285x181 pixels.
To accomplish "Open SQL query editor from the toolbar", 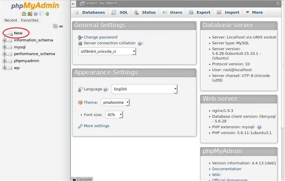I will (x=123, y=12).
